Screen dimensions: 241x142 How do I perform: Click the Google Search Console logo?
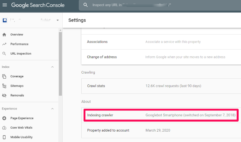(38, 5)
